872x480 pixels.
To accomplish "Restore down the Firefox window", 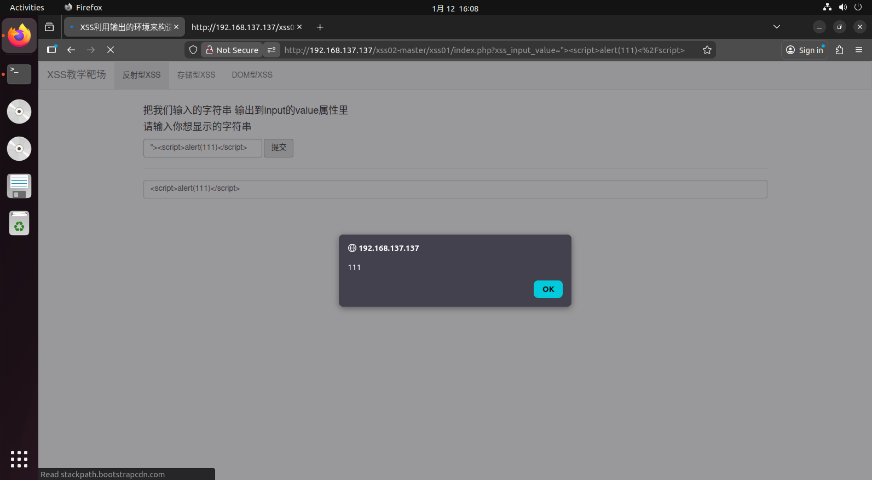I will (x=840, y=27).
